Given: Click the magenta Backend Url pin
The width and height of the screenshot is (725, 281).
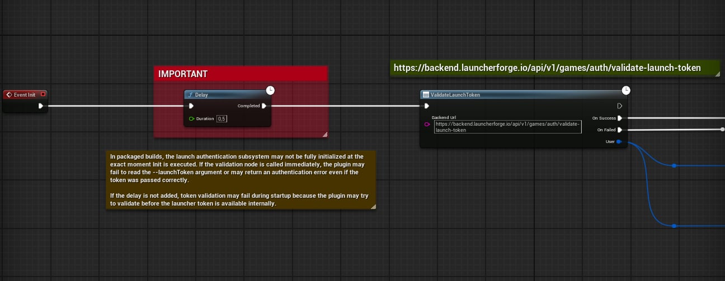Looking at the screenshot, I should click(427, 124).
